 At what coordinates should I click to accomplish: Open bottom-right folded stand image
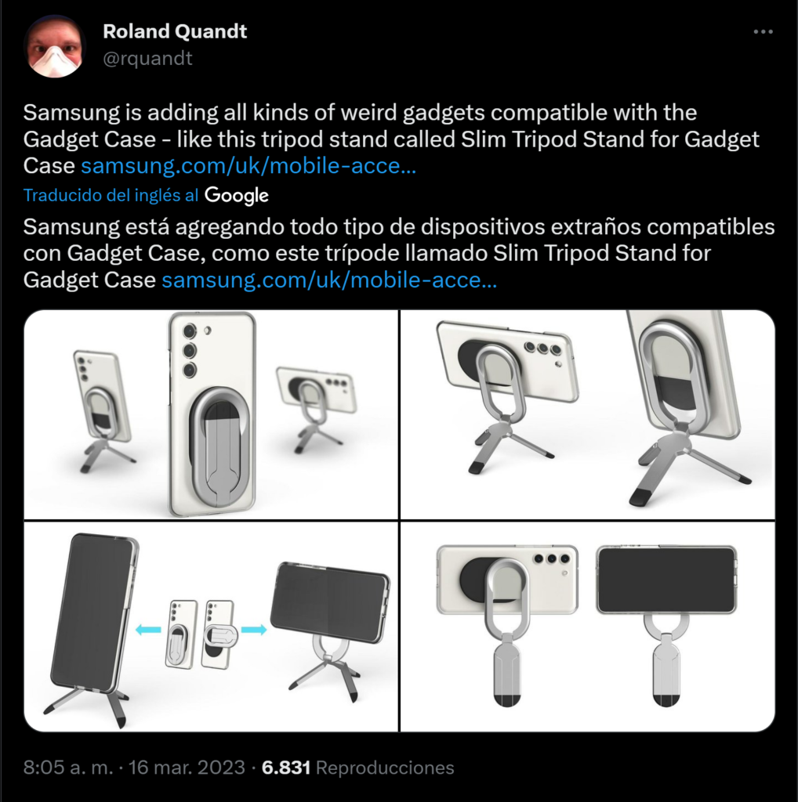587,627
